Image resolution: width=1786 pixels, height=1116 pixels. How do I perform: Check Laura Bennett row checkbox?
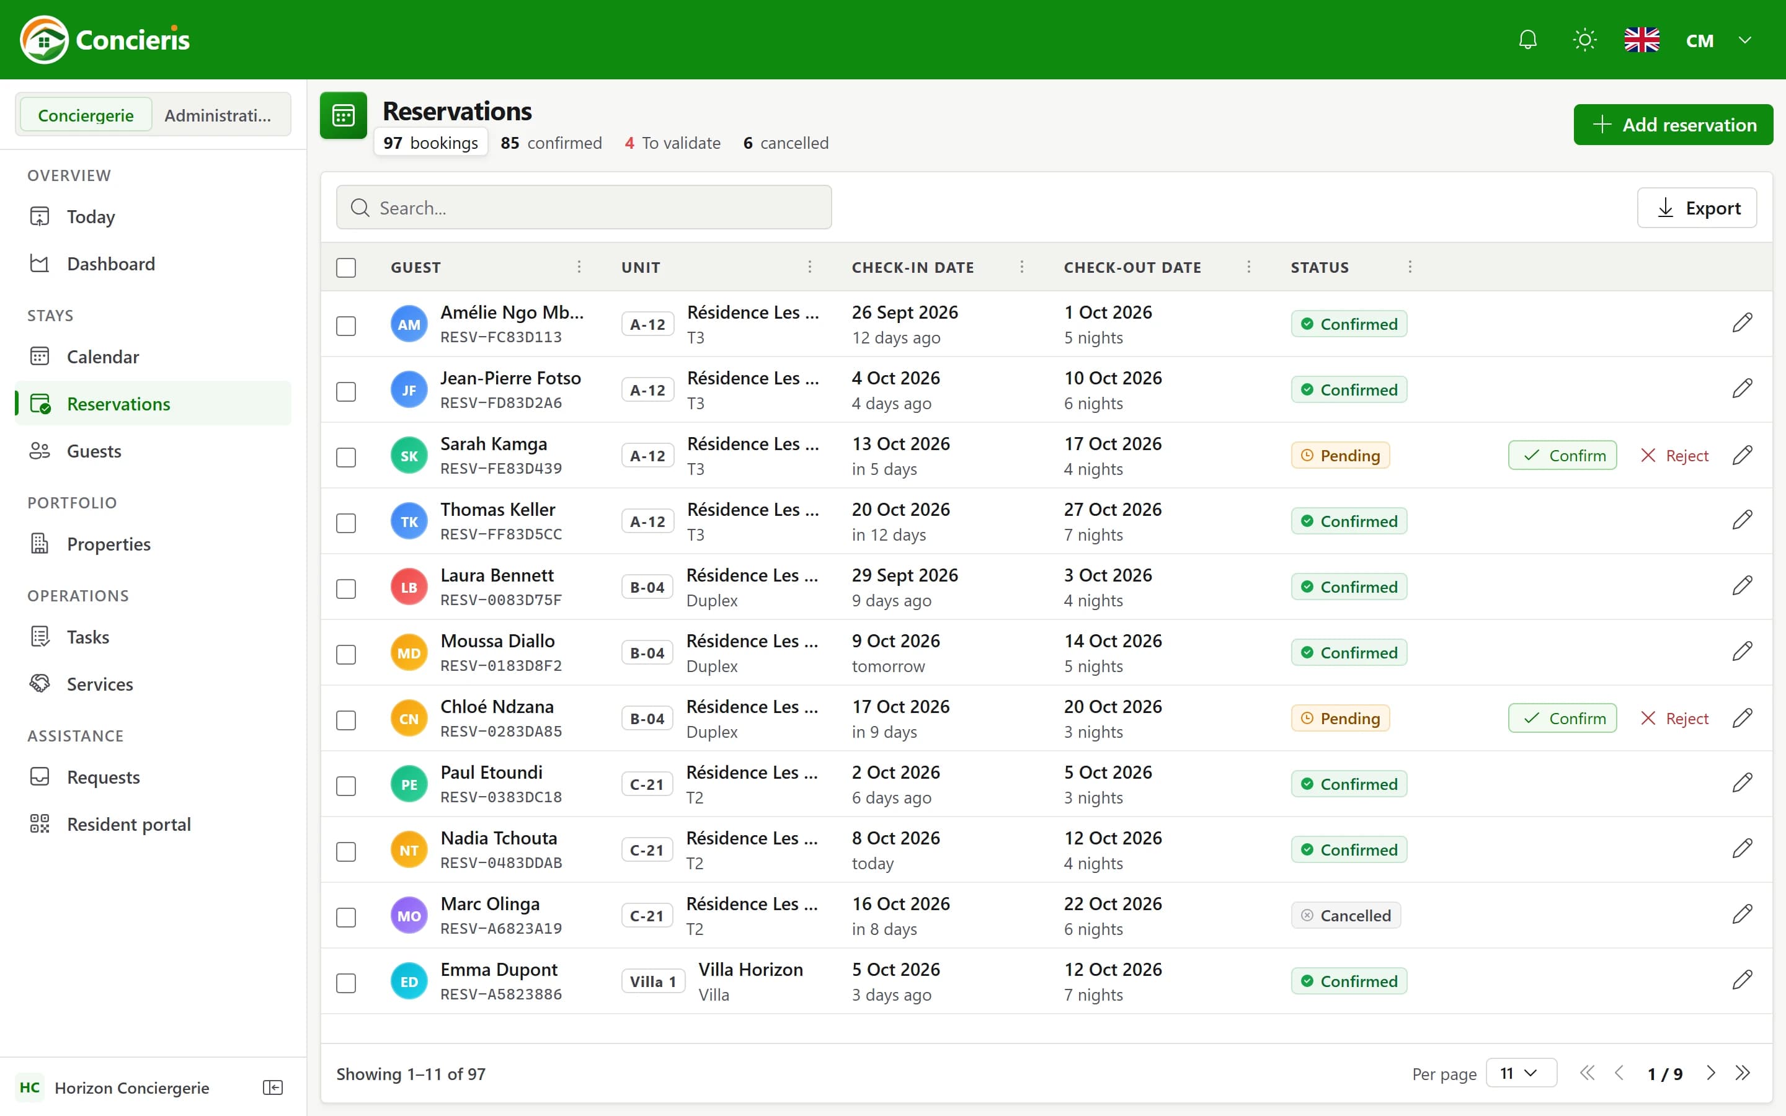(x=346, y=588)
